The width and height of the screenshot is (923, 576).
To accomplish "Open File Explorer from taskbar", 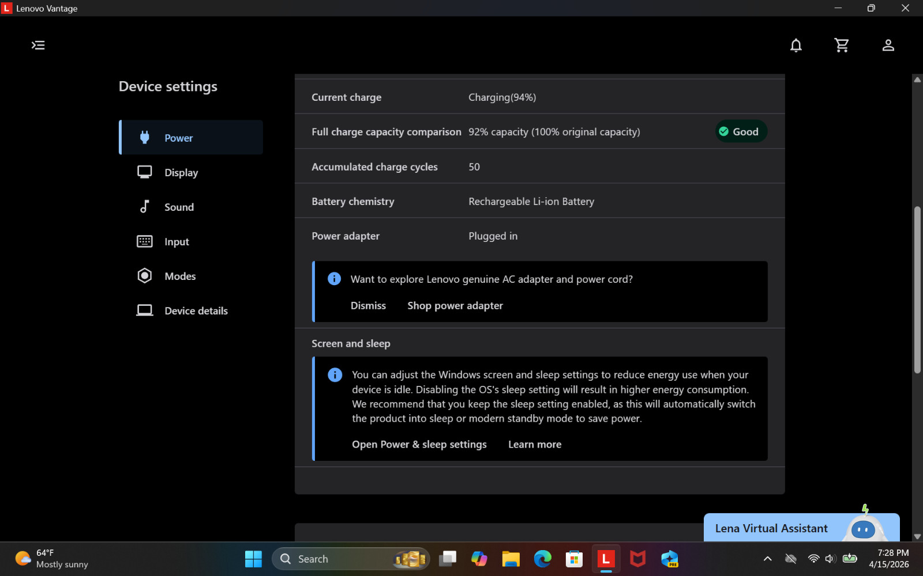I will (x=511, y=559).
